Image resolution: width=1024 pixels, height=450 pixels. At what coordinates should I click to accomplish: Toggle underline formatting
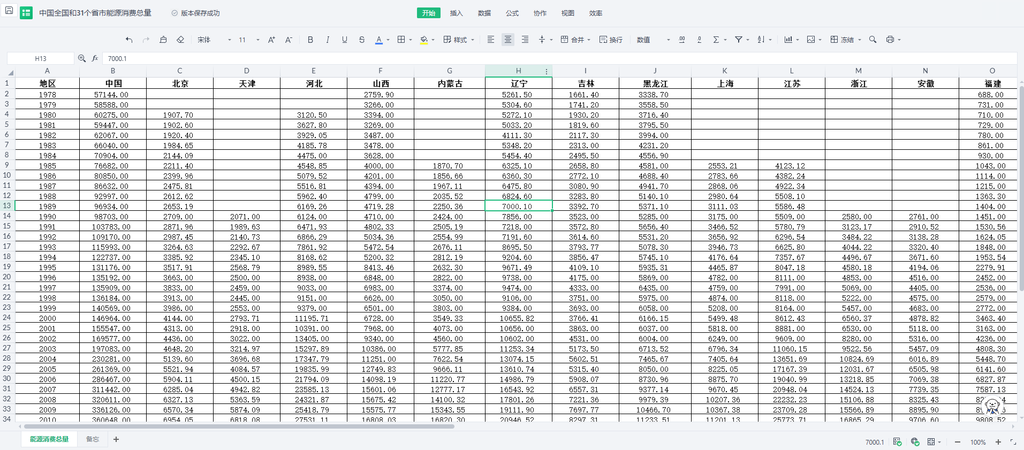click(345, 40)
